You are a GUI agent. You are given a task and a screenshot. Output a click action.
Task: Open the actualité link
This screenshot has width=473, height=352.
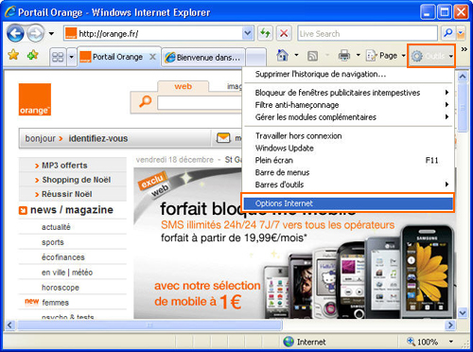(x=56, y=227)
